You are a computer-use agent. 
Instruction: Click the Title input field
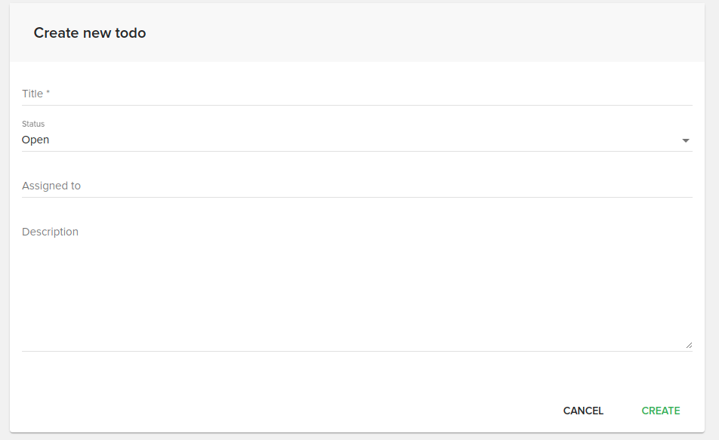coord(356,94)
